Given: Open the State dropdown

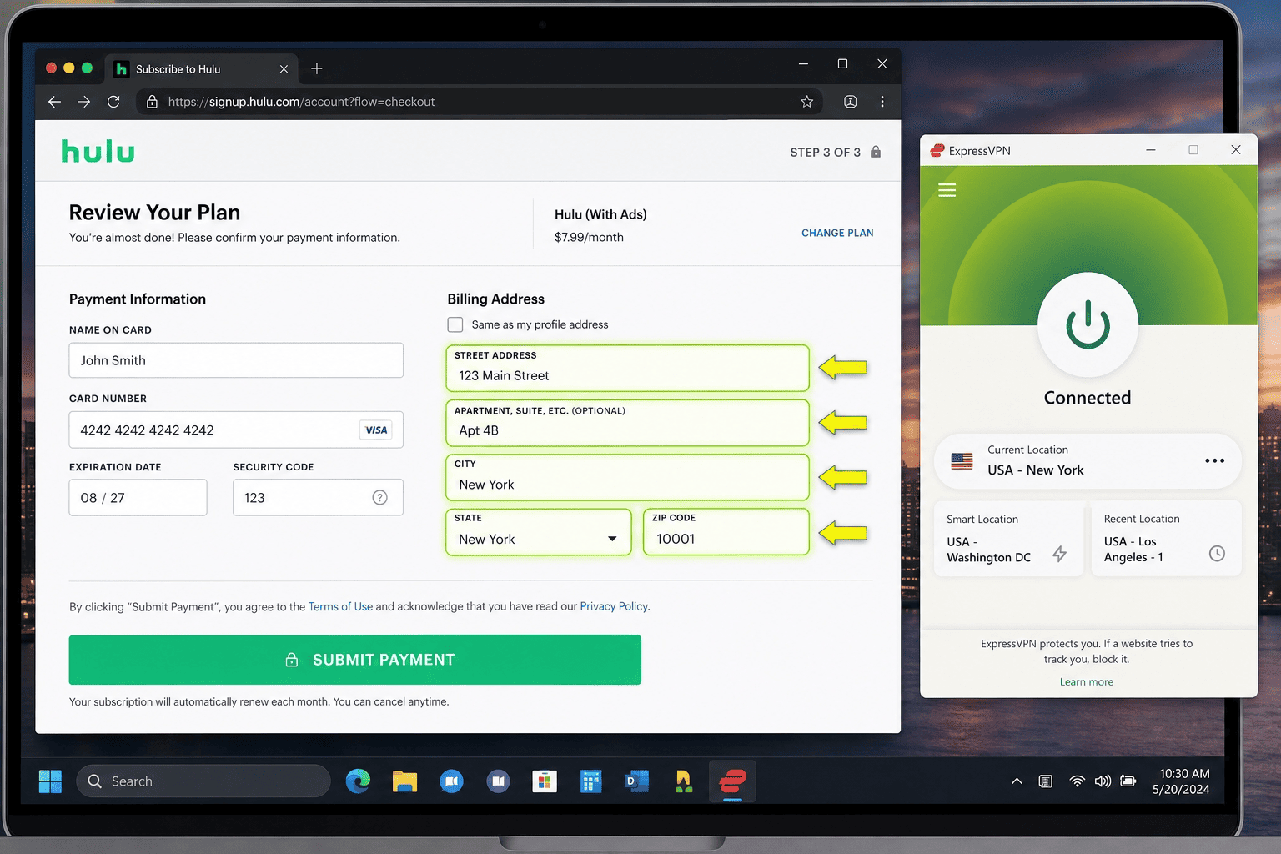Looking at the screenshot, I should pyautogui.click(x=539, y=531).
